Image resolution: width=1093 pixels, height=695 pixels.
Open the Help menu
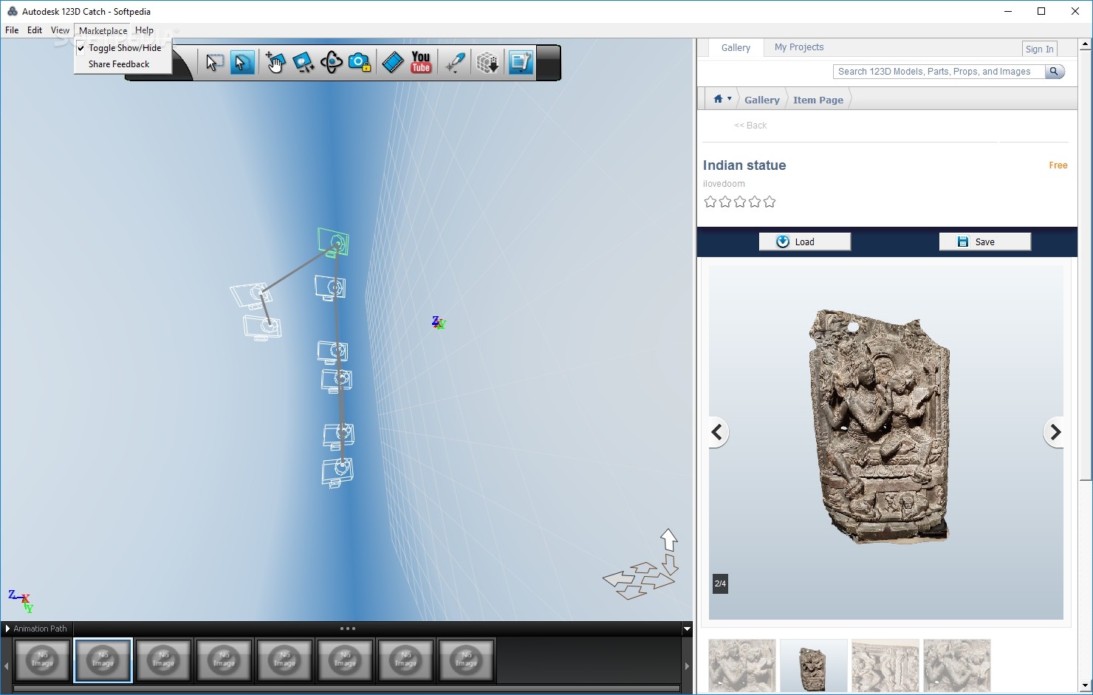pyautogui.click(x=144, y=30)
